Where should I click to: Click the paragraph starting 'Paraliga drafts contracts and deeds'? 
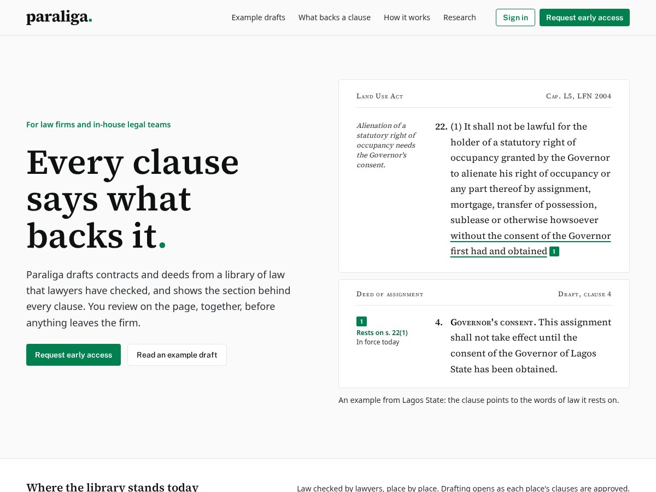click(x=159, y=298)
